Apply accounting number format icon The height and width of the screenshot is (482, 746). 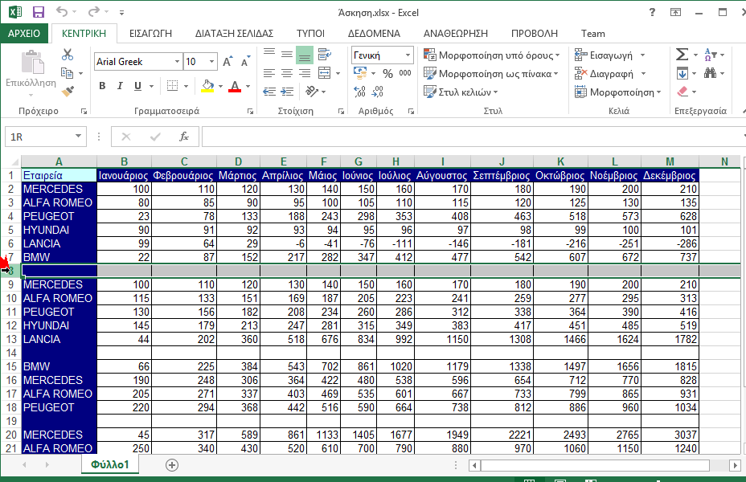(361, 73)
